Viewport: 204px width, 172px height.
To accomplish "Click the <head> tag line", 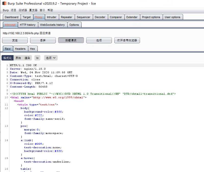I will click(19, 101).
